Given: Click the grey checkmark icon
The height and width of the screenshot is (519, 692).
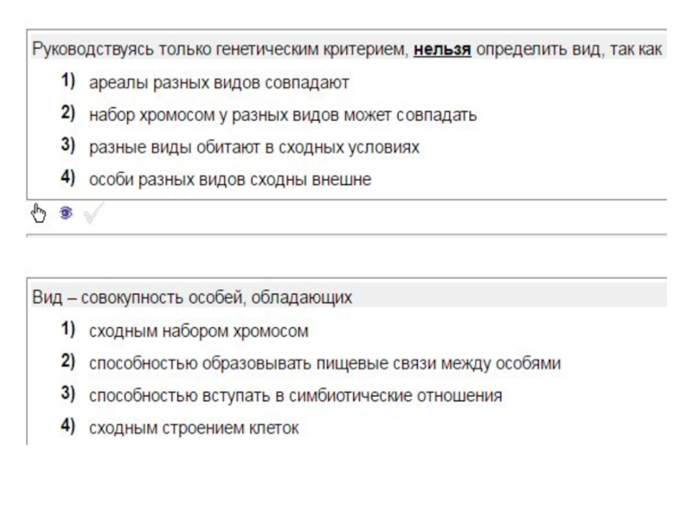Looking at the screenshot, I should point(93,212).
